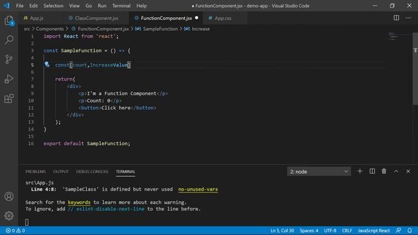The image size is (418, 235).
Task: Open the View menu
Action: coord(74,6)
